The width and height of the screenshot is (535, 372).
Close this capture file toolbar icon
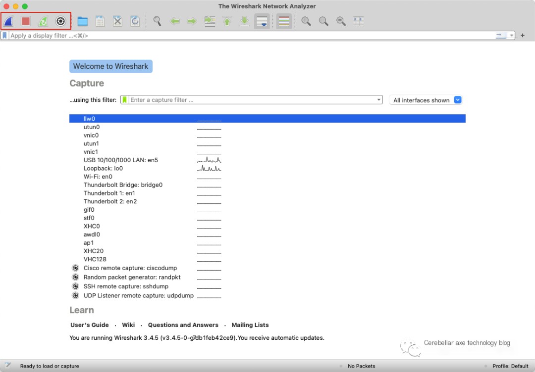117,21
